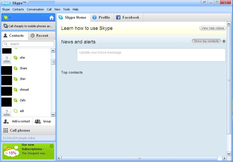The image size is (233, 162).
Task: Open the News and alerts settings gear
Action: [224, 41]
